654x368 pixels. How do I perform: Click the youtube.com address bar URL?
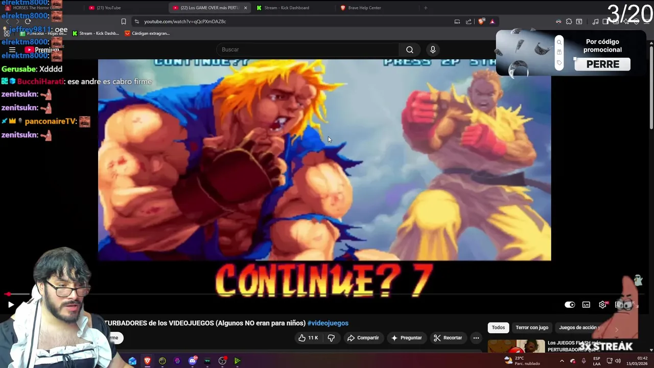[x=185, y=21]
